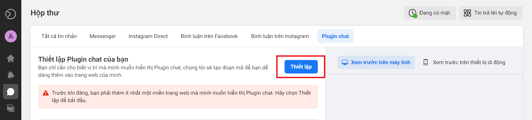Click the blue Thiết lập button
The width and height of the screenshot is (532, 120).
coord(301,67)
